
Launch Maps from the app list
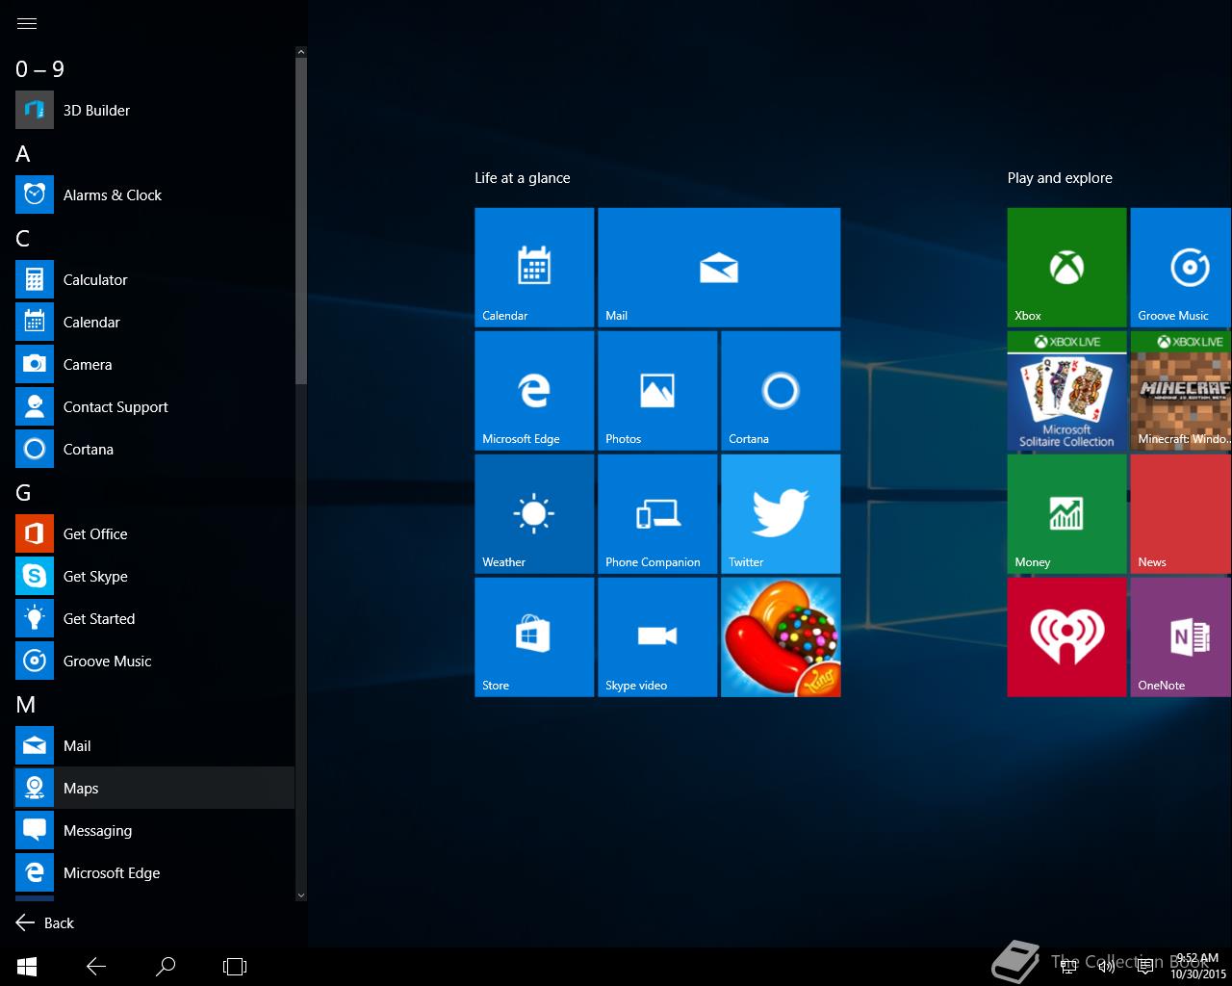[154, 788]
